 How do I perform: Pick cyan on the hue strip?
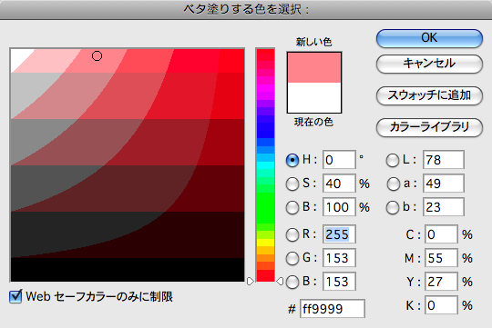(266, 165)
